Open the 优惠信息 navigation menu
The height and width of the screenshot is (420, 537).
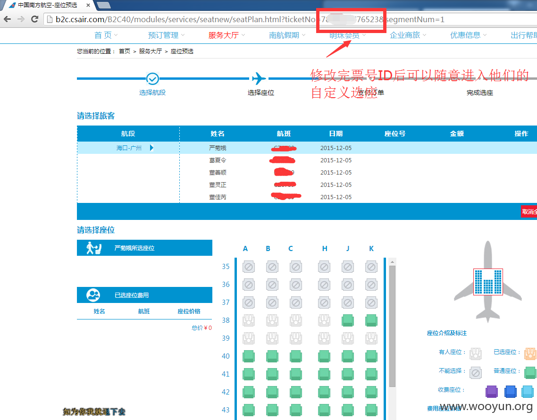click(468, 35)
